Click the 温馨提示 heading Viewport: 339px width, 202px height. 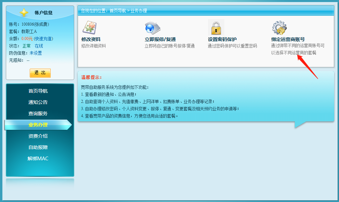click(91, 77)
